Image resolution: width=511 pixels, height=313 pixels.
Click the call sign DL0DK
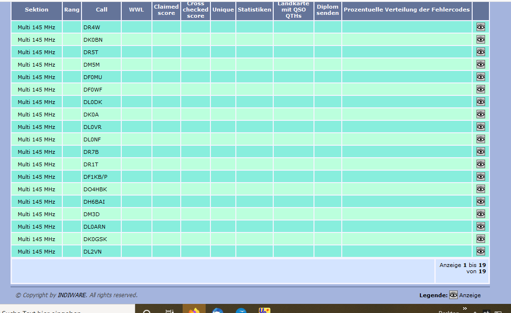(93, 102)
